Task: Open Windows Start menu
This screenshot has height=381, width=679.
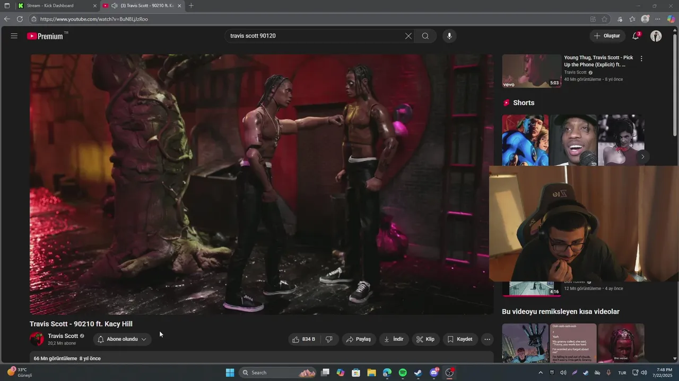Action: coord(230,373)
